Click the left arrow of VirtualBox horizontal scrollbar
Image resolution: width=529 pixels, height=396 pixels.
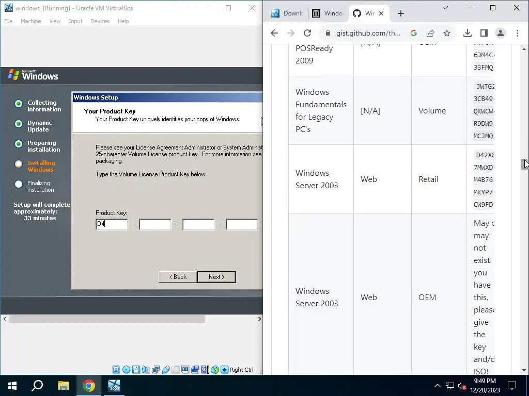pos(4,319)
